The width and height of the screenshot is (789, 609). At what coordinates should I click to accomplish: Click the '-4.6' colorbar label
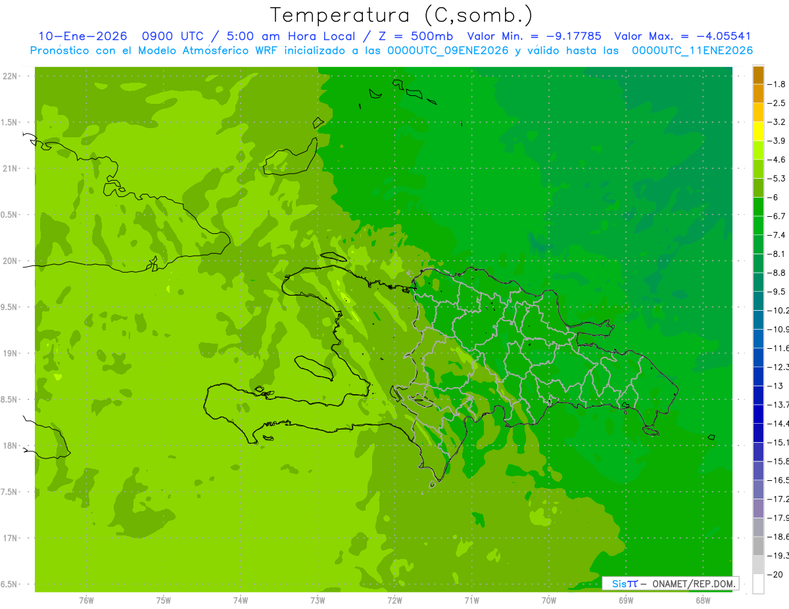(x=777, y=160)
